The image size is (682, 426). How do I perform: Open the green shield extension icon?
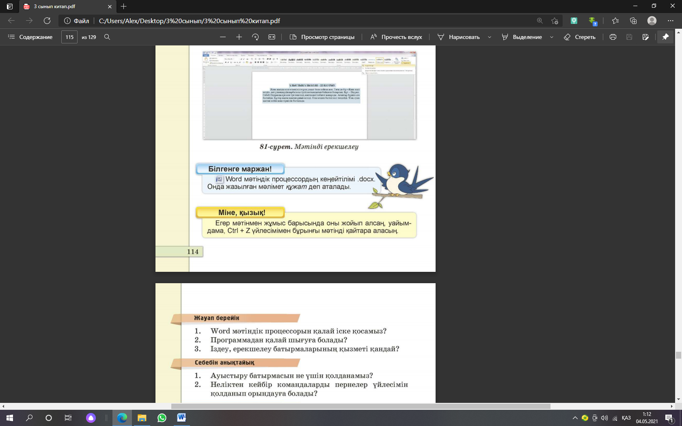pos(574,21)
